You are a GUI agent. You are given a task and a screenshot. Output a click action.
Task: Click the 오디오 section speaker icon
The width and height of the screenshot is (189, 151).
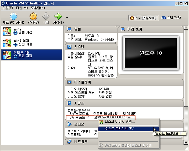[x=69, y=124]
